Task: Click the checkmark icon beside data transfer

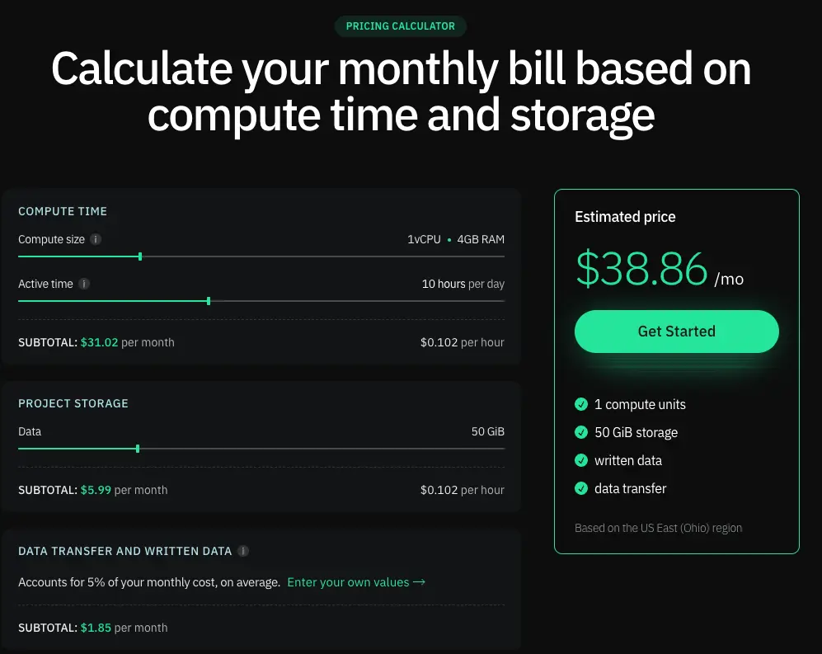Action: click(580, 488)
